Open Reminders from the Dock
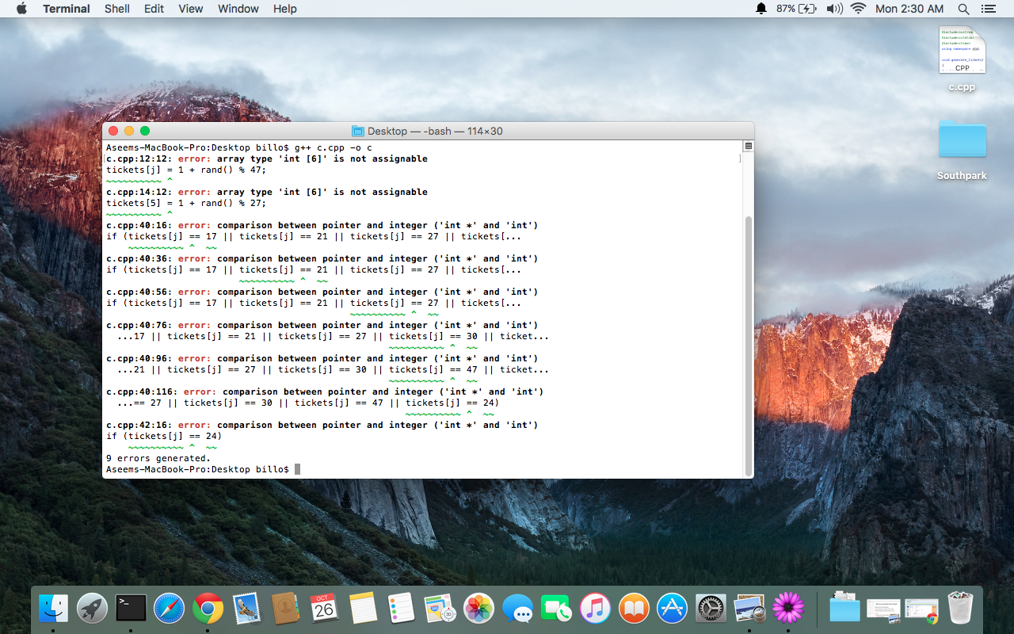 (x=402, y=609)
